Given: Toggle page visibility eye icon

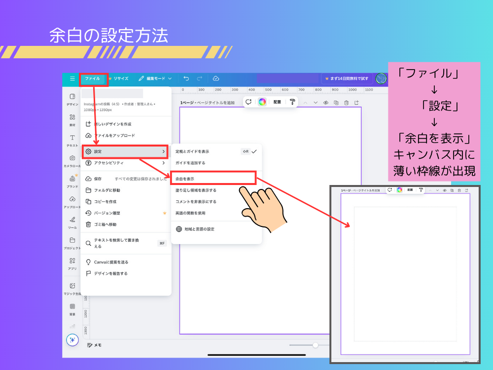Looking at the screenshot, I should [x=326, y=103].
